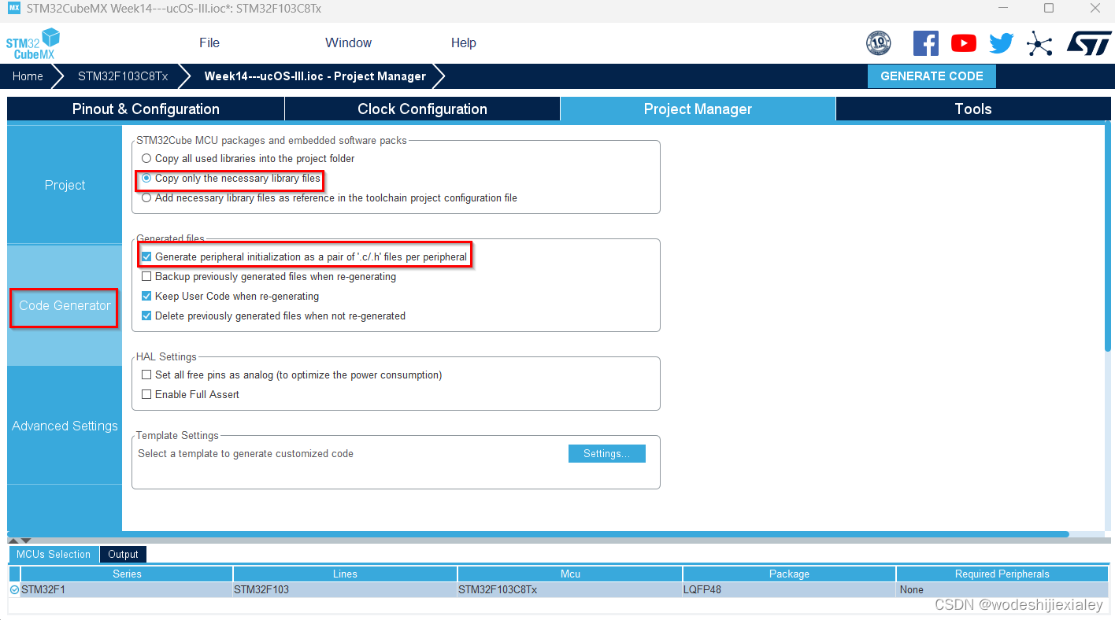Go to Home breadcrumb

[28, 76]
